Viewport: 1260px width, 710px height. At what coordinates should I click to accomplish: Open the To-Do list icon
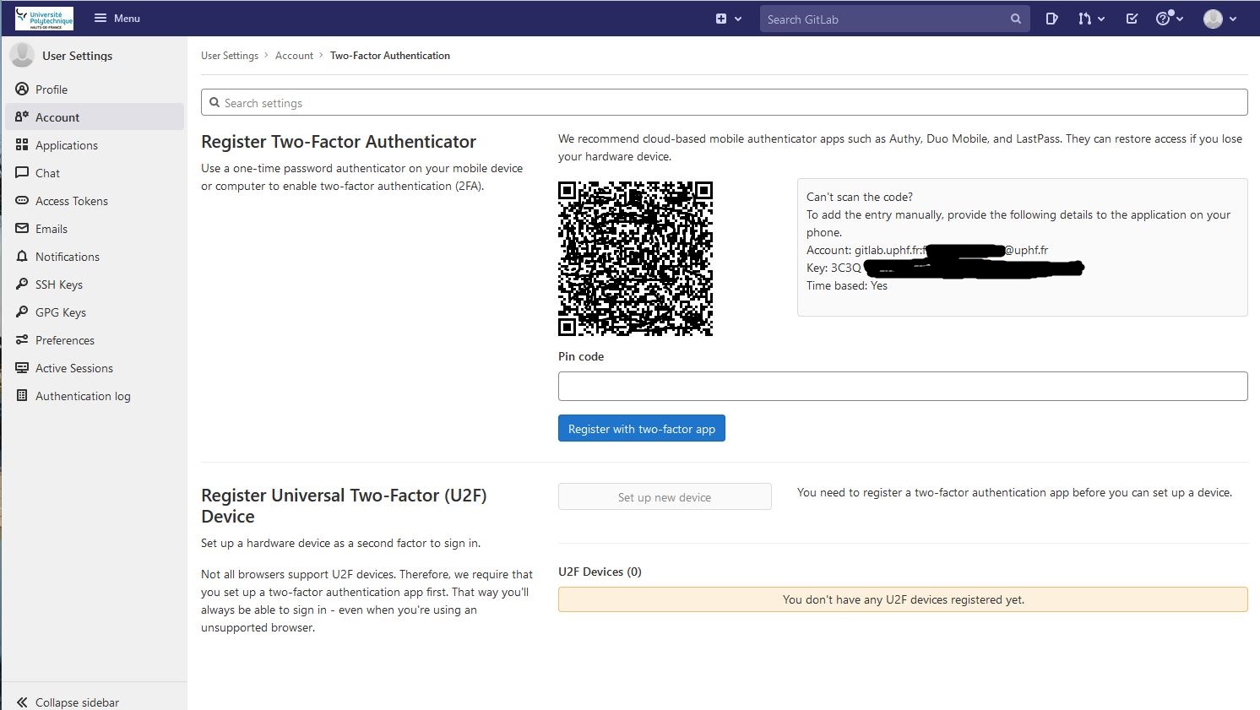tap(1132, 19)
